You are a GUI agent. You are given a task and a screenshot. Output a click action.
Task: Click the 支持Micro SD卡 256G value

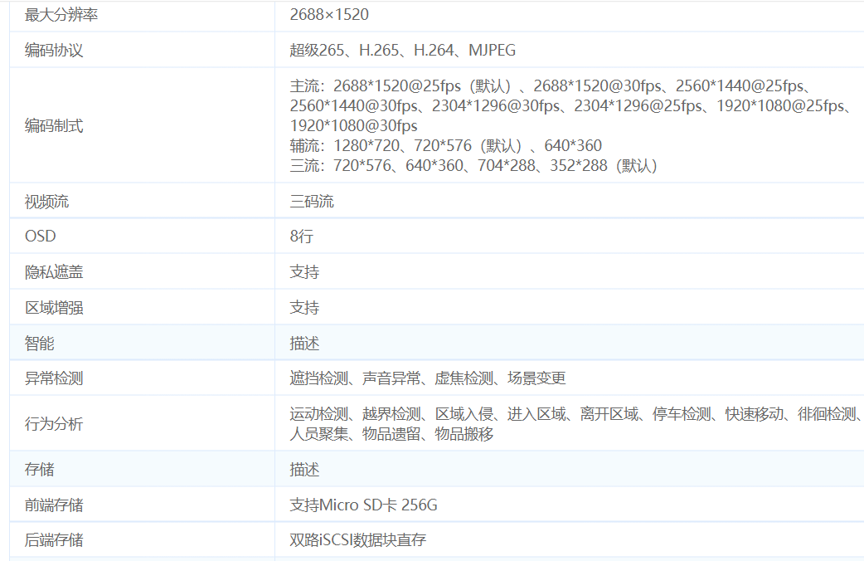tap(363, 505)
